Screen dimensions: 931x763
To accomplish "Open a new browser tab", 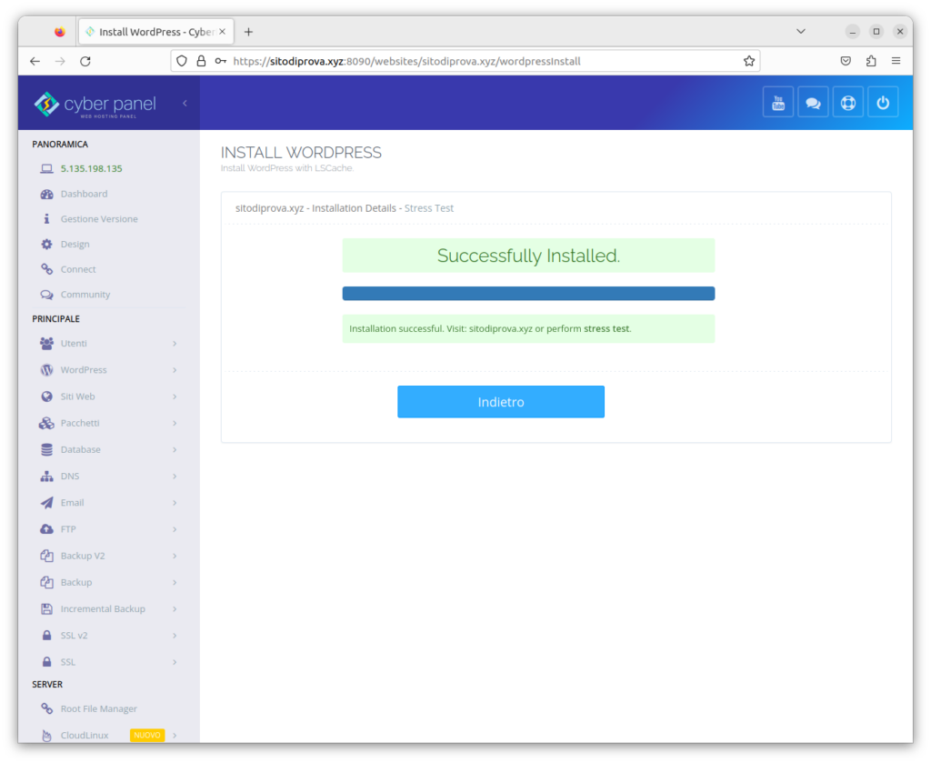I will (249, 32).
